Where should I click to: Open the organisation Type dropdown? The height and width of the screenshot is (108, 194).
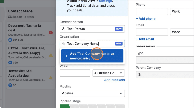pyautogui.click(x=165, y=60)
